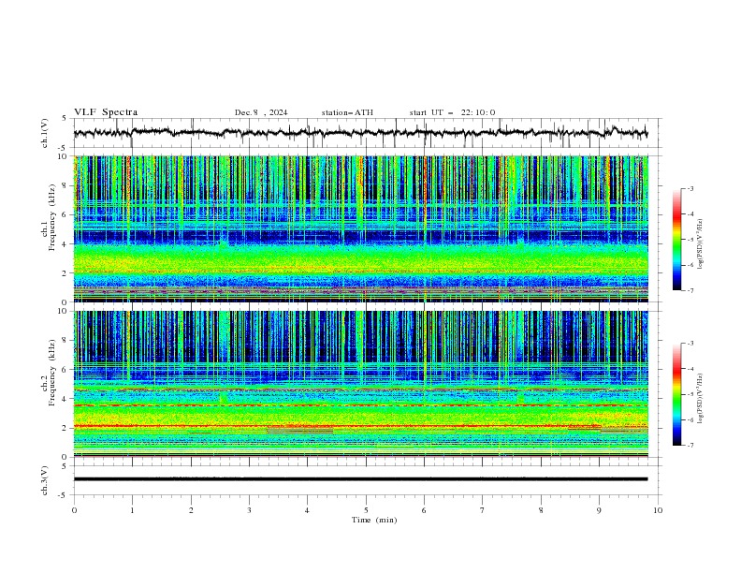The height and width of the screenshot is (573, 741).
Task: Click the "2" tick on the time axis
Action: (x=191, y=510)
